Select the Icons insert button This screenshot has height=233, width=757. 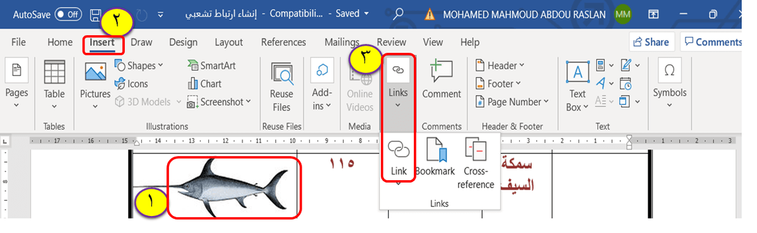131,83
